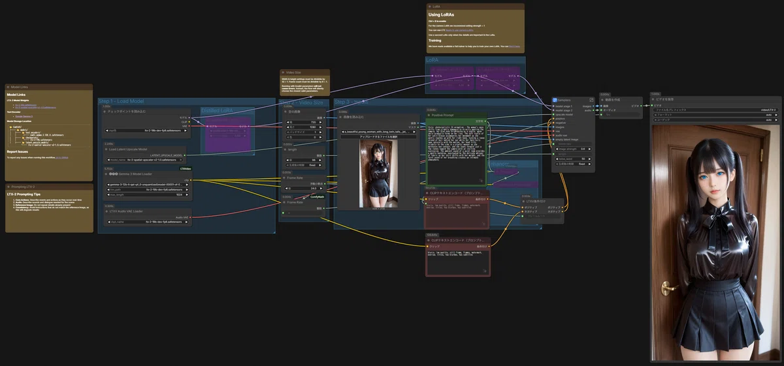Collapse the Prompting LTX-2 note dot

(x=8, y=186)
